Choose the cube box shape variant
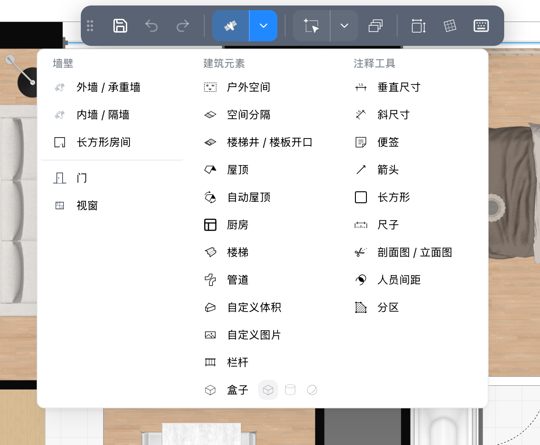 coord(268,390)
